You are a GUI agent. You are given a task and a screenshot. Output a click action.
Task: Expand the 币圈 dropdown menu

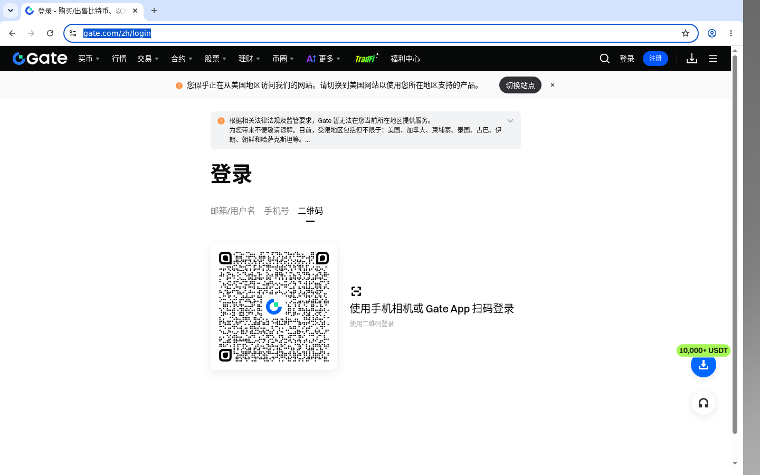pos(283,59)
